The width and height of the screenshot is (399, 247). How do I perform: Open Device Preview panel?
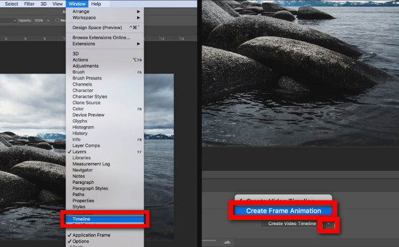click(x=105, y=115)
